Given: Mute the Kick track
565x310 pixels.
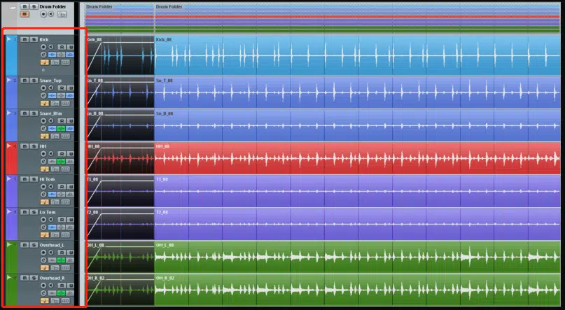Looking at the screenshot, I should [x=24, y=39].
